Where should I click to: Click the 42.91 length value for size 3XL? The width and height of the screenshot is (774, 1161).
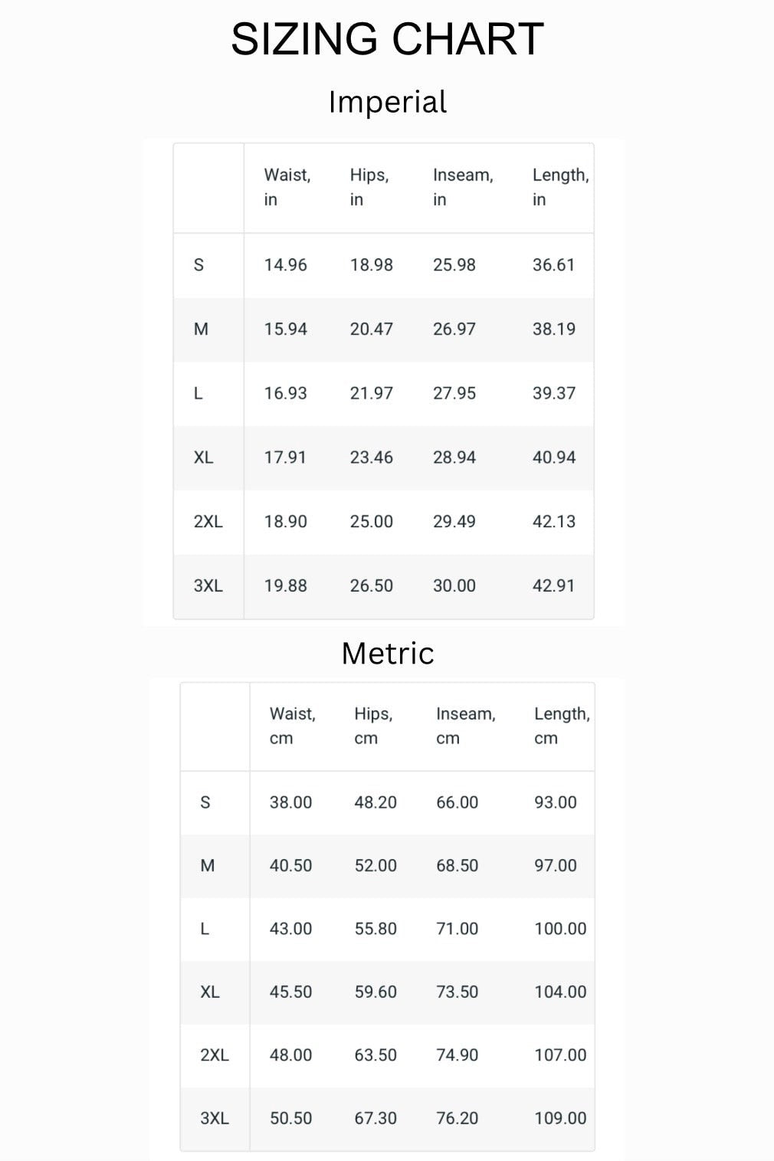coord(553,586)
